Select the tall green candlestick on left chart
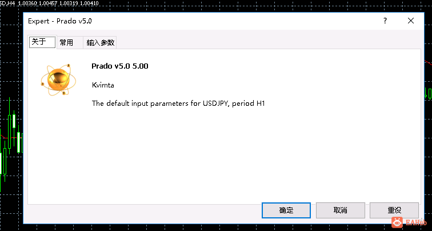The width and height of the screenshot is (432, 231). point(10,126)
